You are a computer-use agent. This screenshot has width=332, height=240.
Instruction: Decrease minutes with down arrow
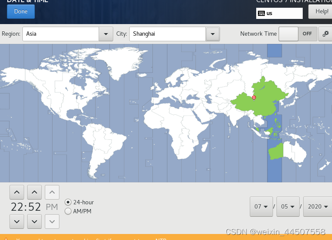pyautogui.click(x=34, y=222)
